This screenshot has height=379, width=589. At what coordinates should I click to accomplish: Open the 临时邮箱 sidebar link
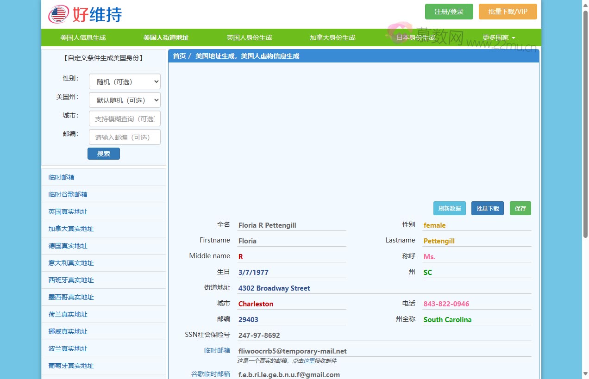62,177
